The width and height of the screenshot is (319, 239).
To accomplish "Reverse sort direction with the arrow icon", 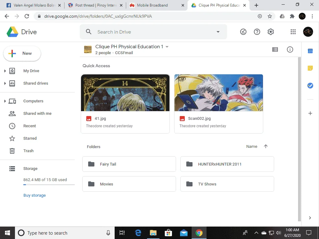I will point(266,146).
